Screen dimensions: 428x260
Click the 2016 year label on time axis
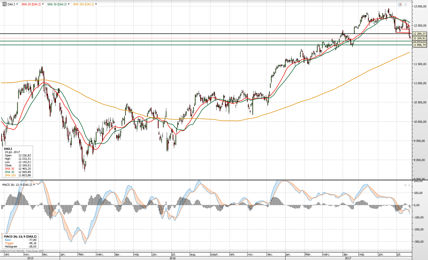[173, 258]
